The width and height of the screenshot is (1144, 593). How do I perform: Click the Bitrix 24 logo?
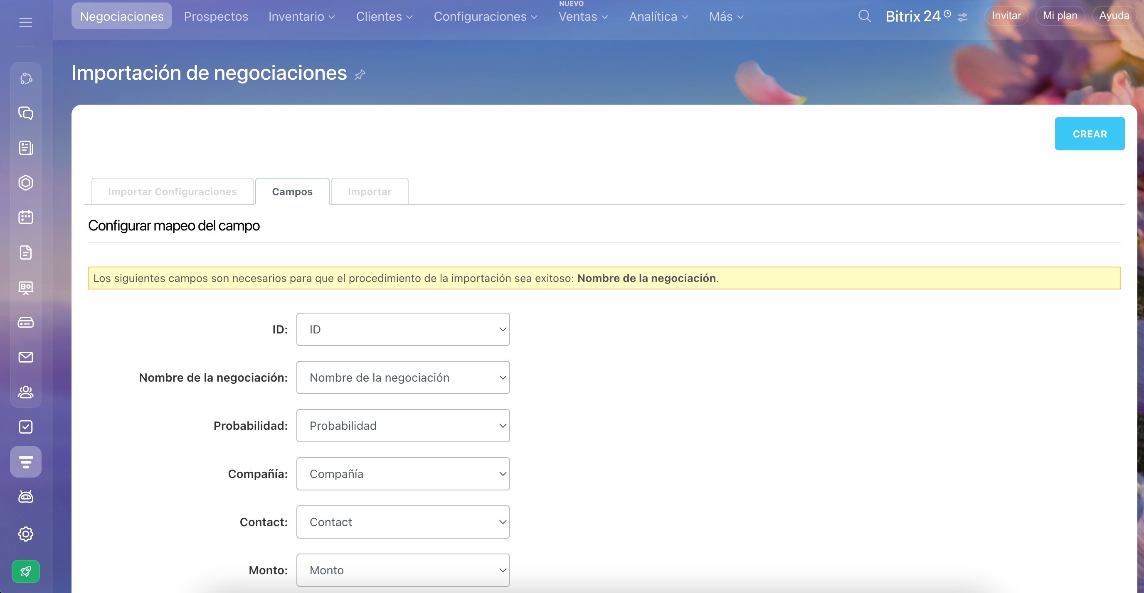click(913, 17)
